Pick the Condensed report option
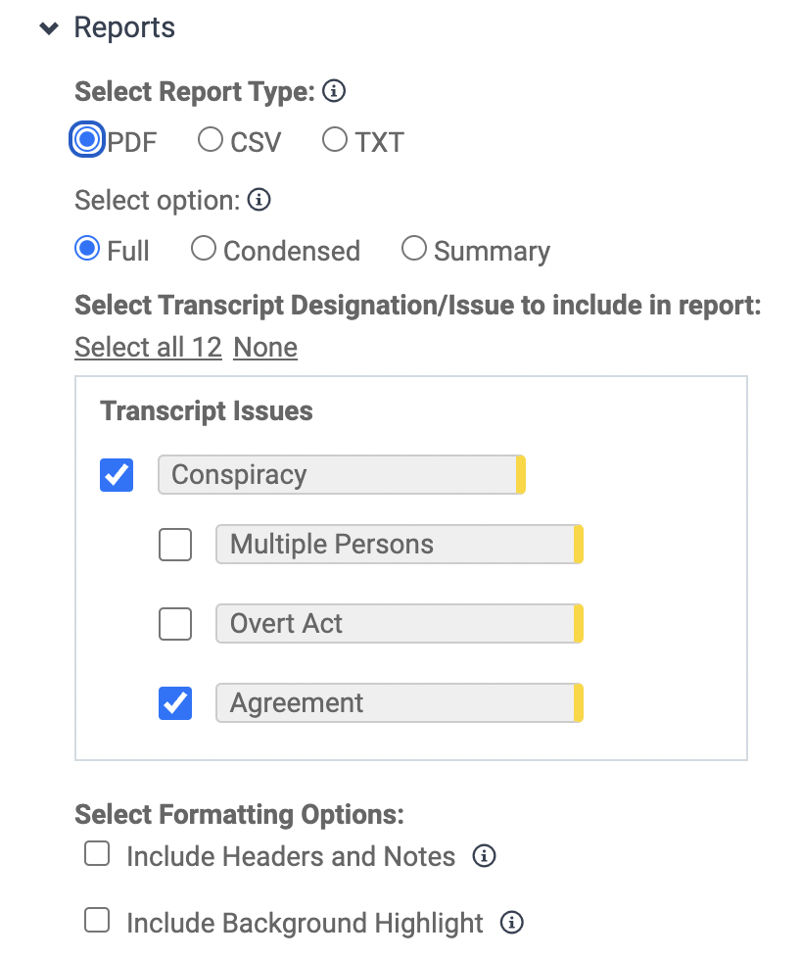801x958 pixels. point(204,250)
